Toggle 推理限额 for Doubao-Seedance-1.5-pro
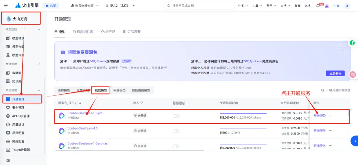Image resolution: width=358 pixels, height=165 pixels. tap(176, 116)
